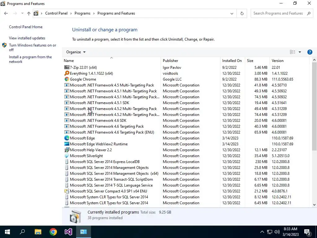Select Microsoft SQL Server 2014 Transact-SQL ScriptDom
This screenshot has height=238, width=317.
point(111,179)
